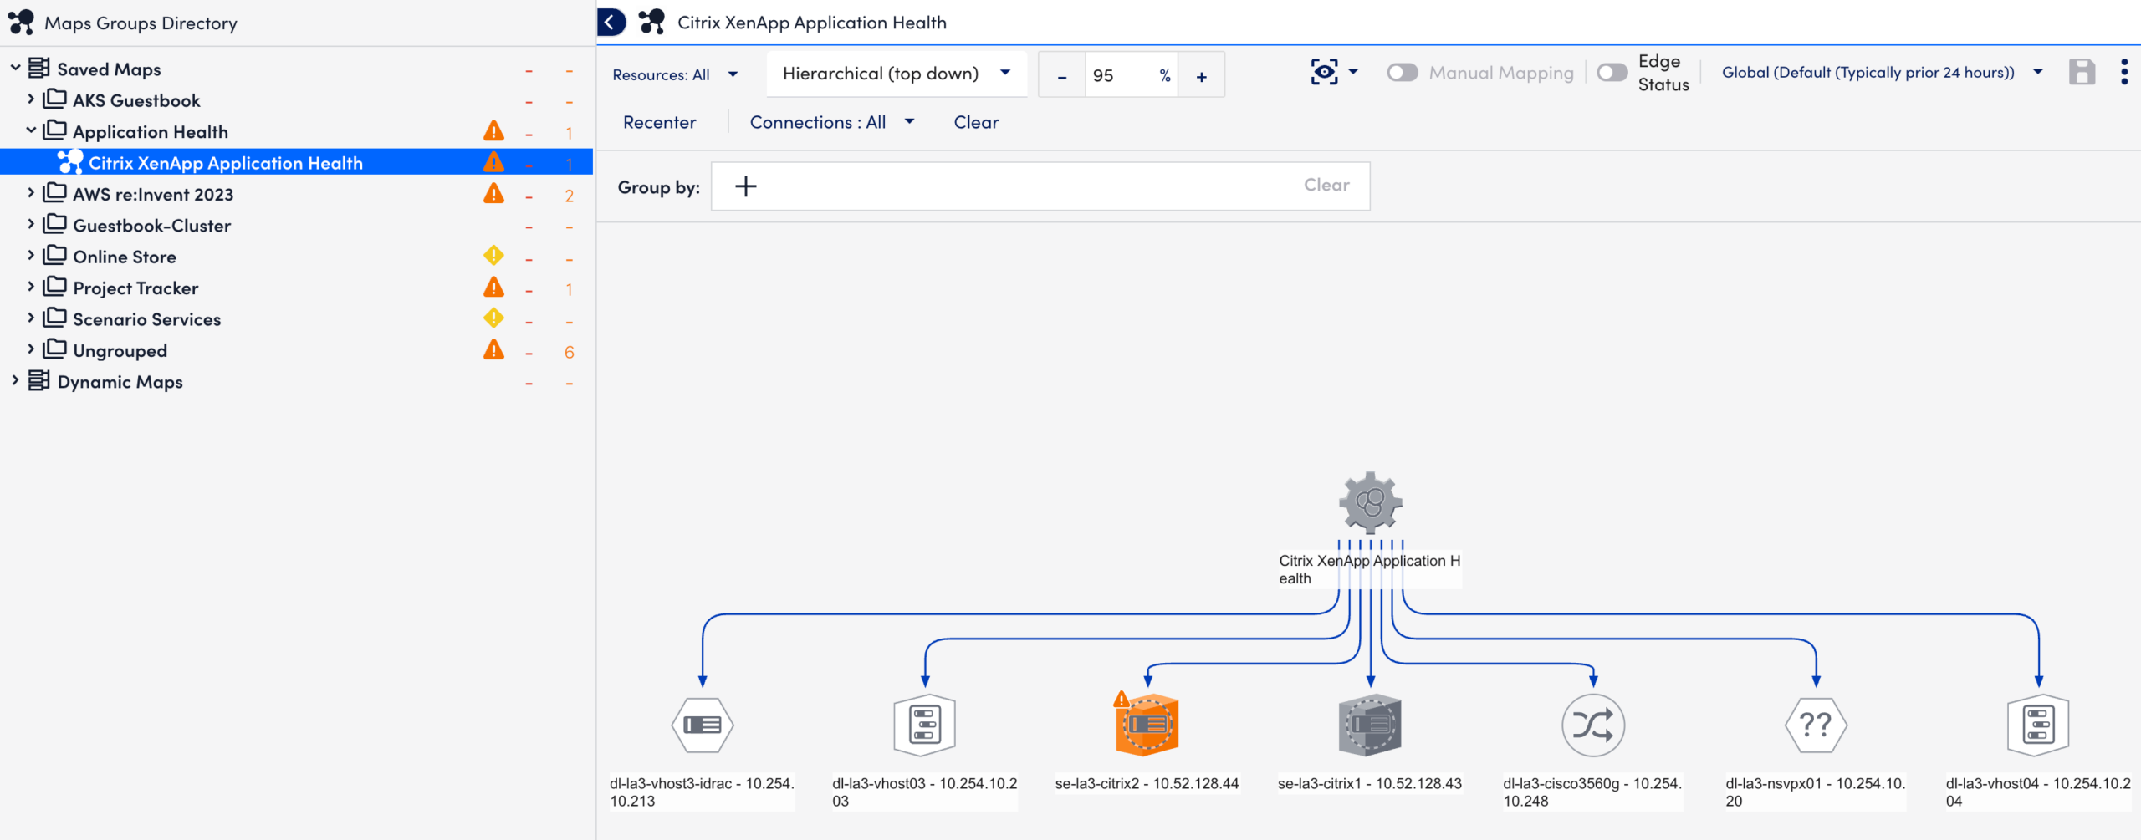Select the dl-la3-vhost04 server node icon
The image size is (2141, 840).
coord(2038,725)
